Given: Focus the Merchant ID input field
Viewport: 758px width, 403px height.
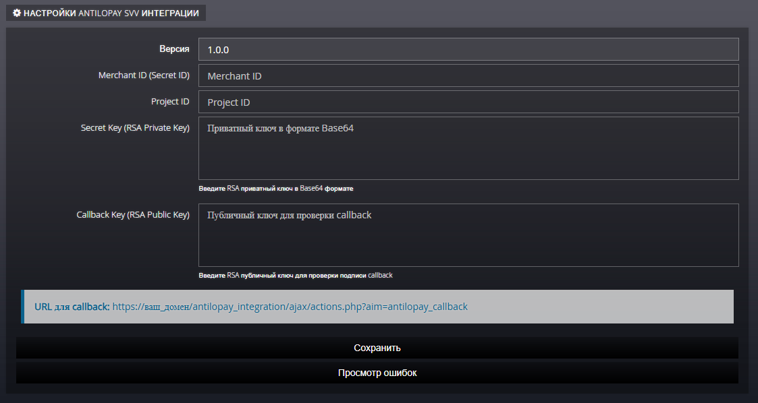Looking at the screenshot, I should (x=468, y=75).
